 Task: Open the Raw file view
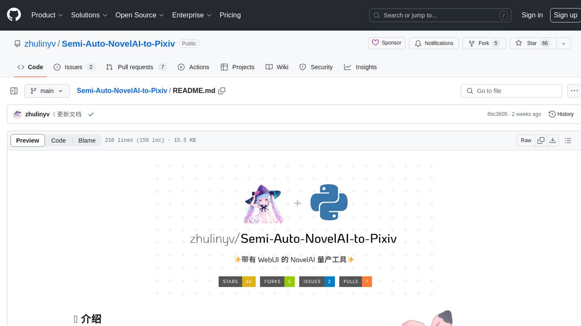pyautogui.click(x=526, y=140)
